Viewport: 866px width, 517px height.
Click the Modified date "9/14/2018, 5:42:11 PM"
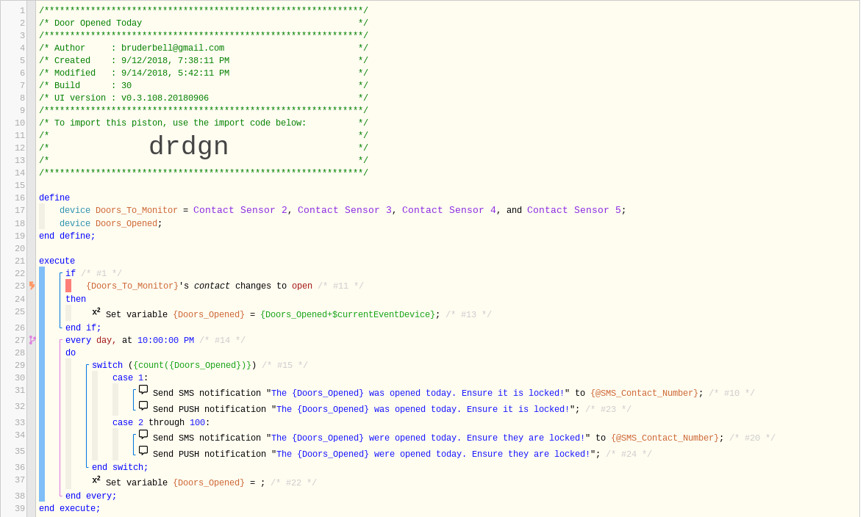pyautogui.click(x=175, y=73)
